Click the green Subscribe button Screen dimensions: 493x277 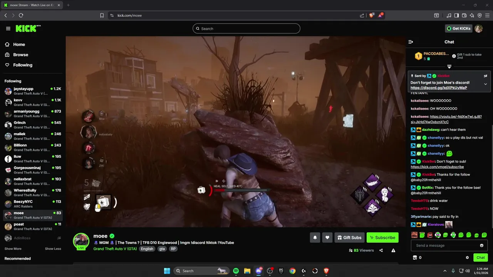(382, 238)
